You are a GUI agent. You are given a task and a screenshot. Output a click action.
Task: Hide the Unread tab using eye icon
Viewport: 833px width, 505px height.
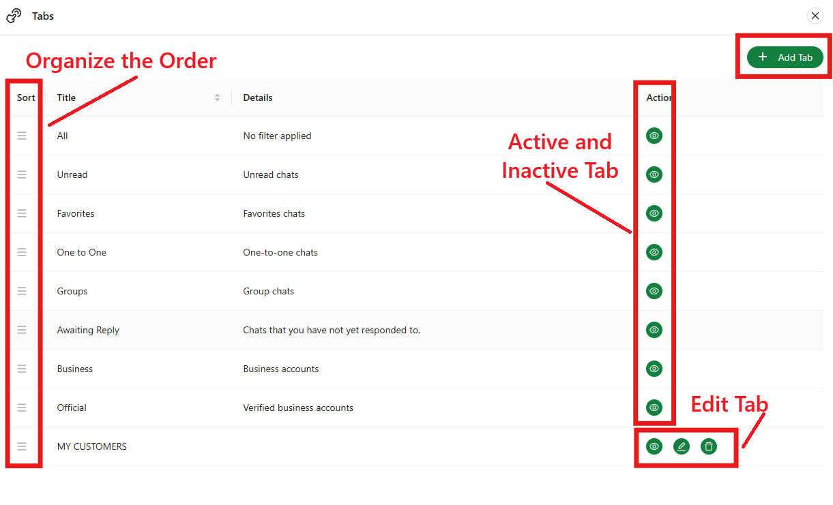pos(654,174)
